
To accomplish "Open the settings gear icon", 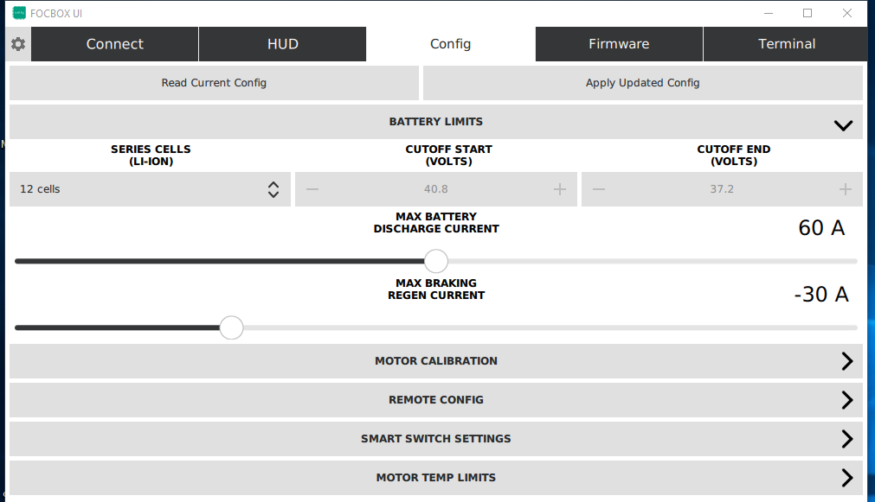I will point(18,44).
